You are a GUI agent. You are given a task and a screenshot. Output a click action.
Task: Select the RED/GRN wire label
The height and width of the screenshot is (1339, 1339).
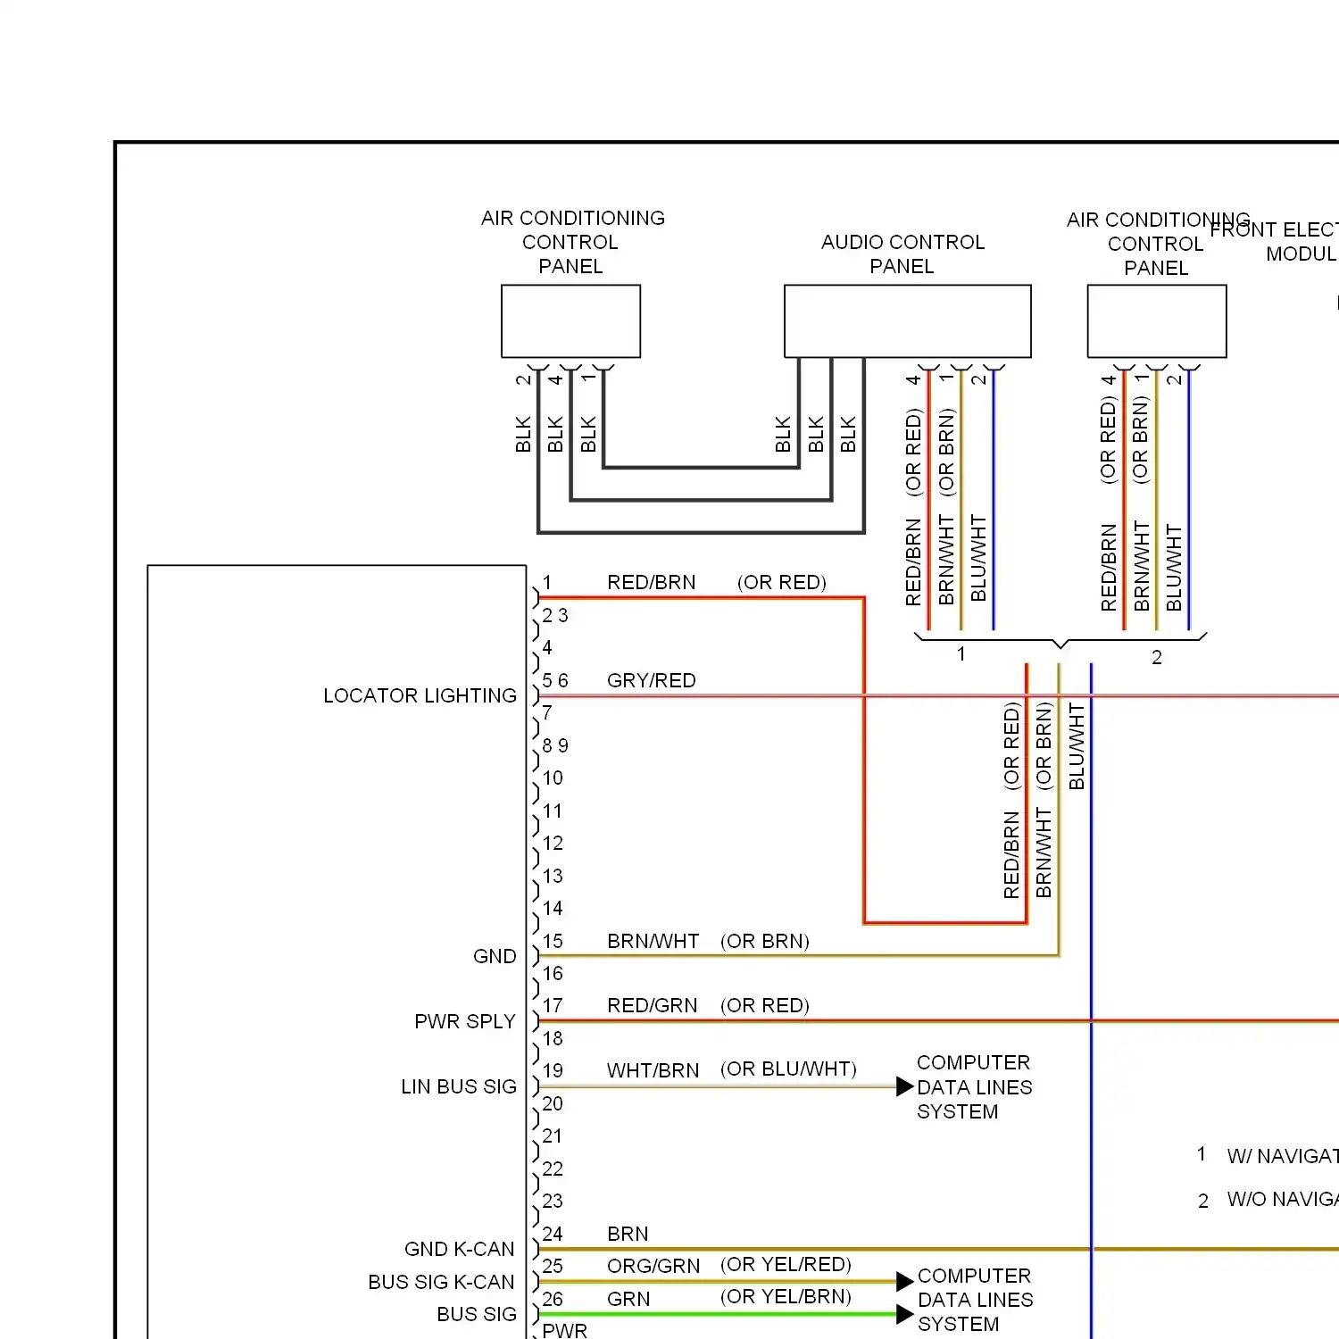coord(653,1005)
